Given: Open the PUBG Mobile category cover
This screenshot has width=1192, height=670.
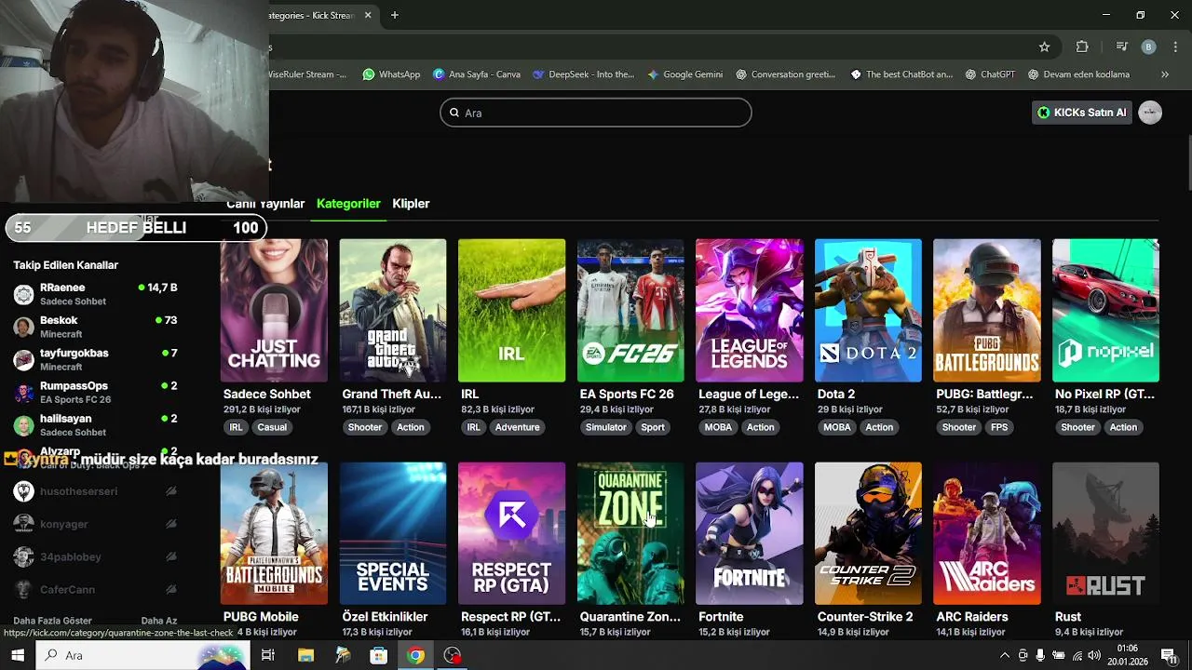Looking at the screenshot, I should 274,533.
